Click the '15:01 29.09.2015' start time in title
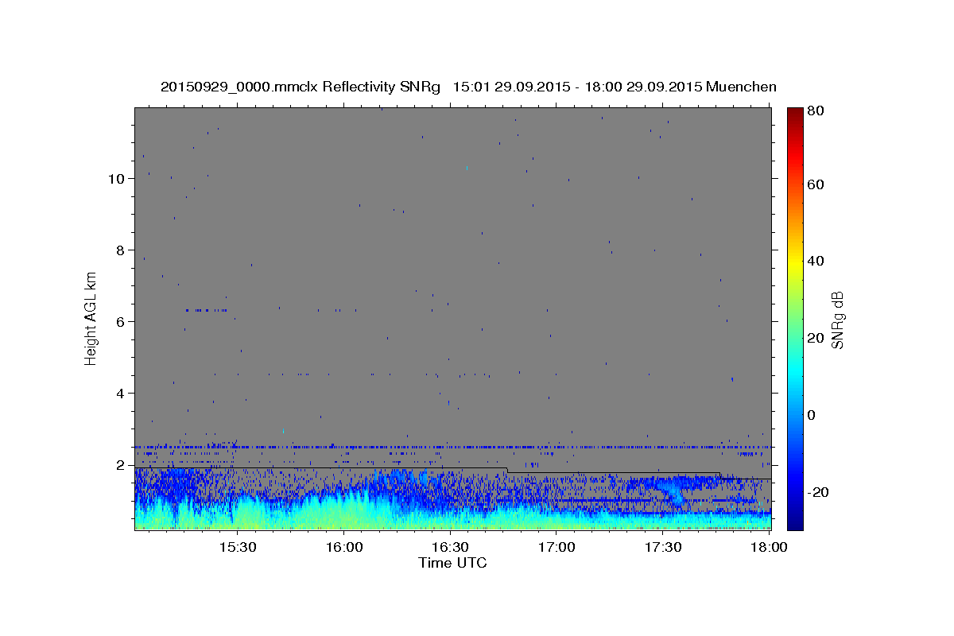 click(513, 87)
